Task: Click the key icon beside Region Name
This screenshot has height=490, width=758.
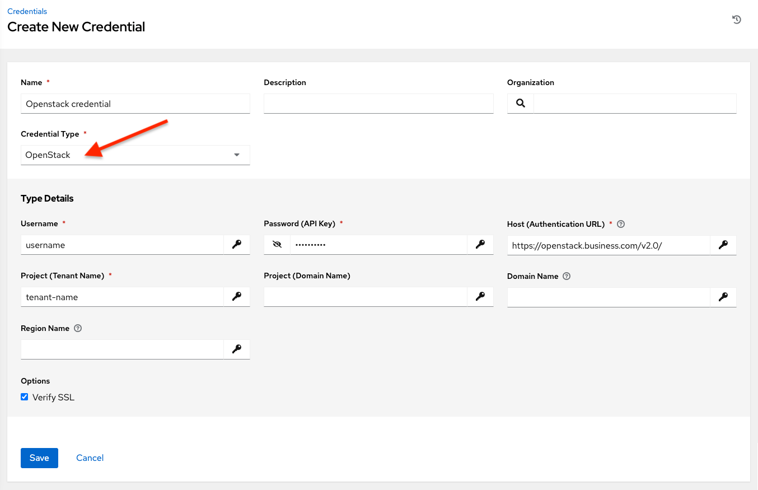Action: [x=236, y=349]
